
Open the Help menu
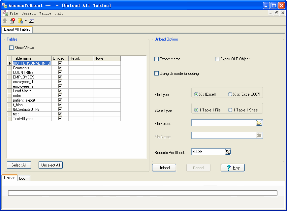59,14
